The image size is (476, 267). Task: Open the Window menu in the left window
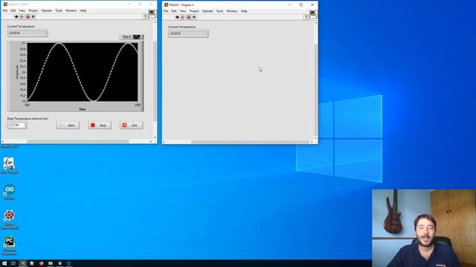pyautogui.click(x=71, y=10)
